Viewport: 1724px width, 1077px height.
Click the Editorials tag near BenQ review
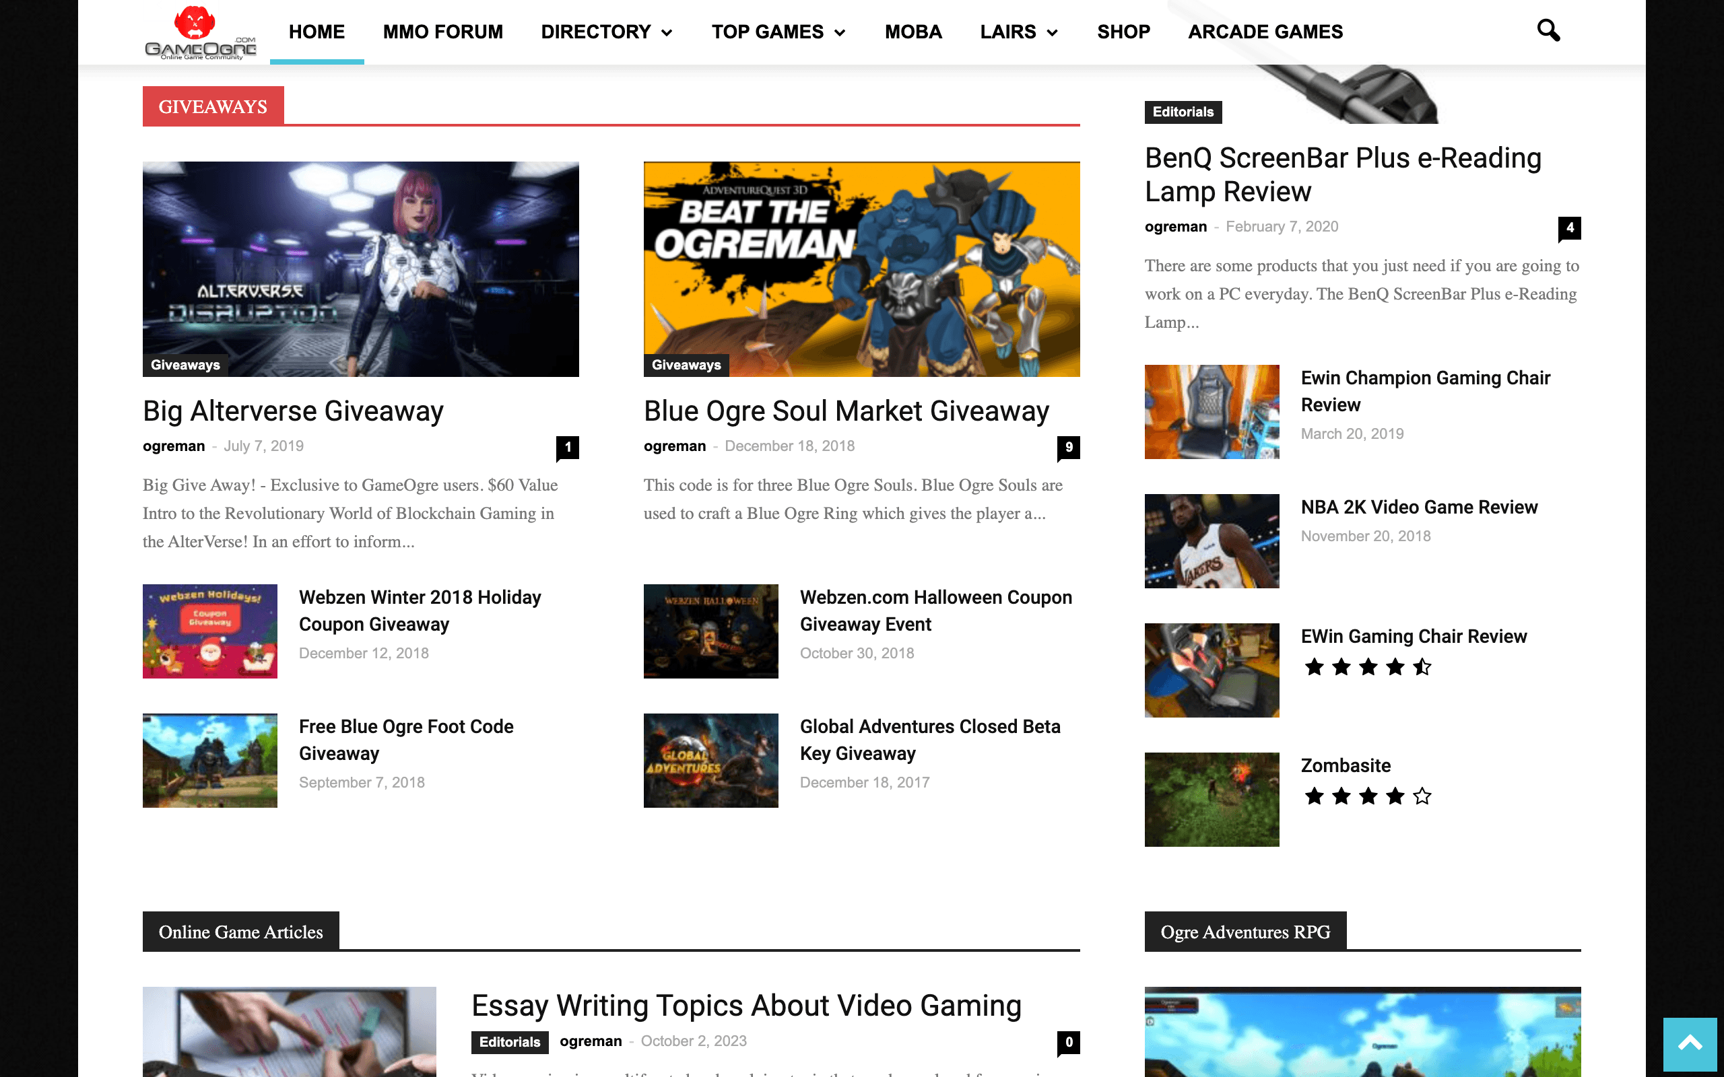coord(1182,111)
